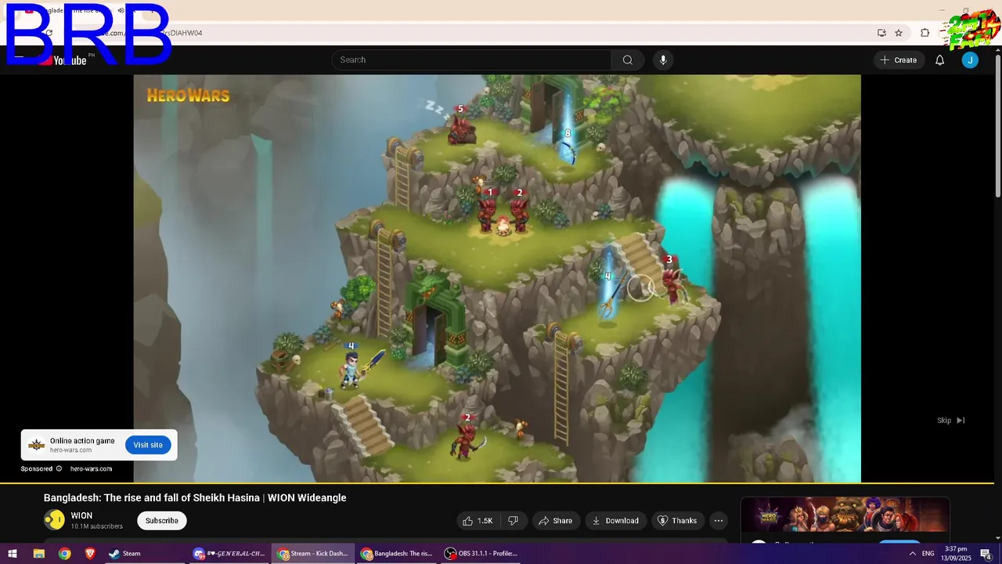Switch to the GENERAL-CH Discord taskbar window
Viewport: 1002px width, 564px height.
coord(229,554)
